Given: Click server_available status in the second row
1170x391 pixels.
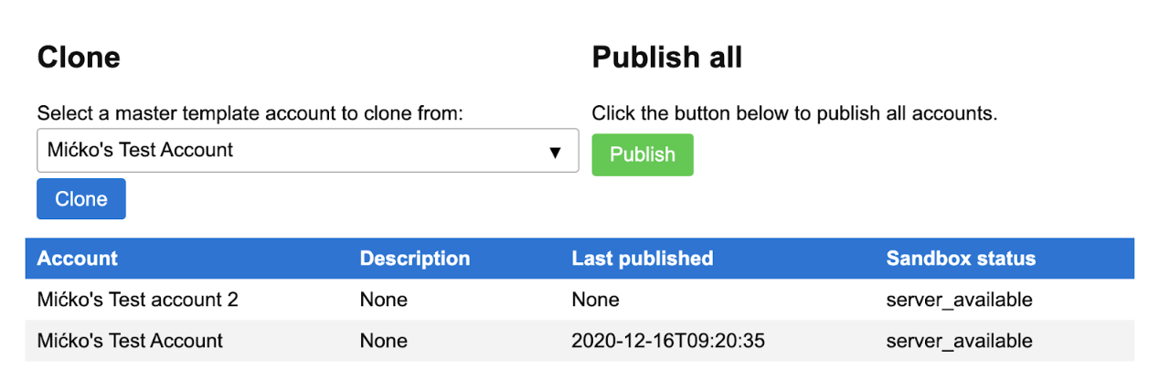Looking at the screenshot, I should click(959, 341).
